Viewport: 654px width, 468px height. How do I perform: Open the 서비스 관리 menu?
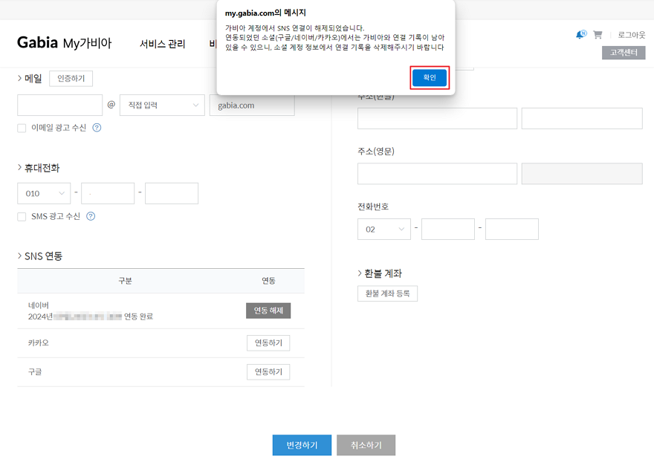click(x=162, y=44)
